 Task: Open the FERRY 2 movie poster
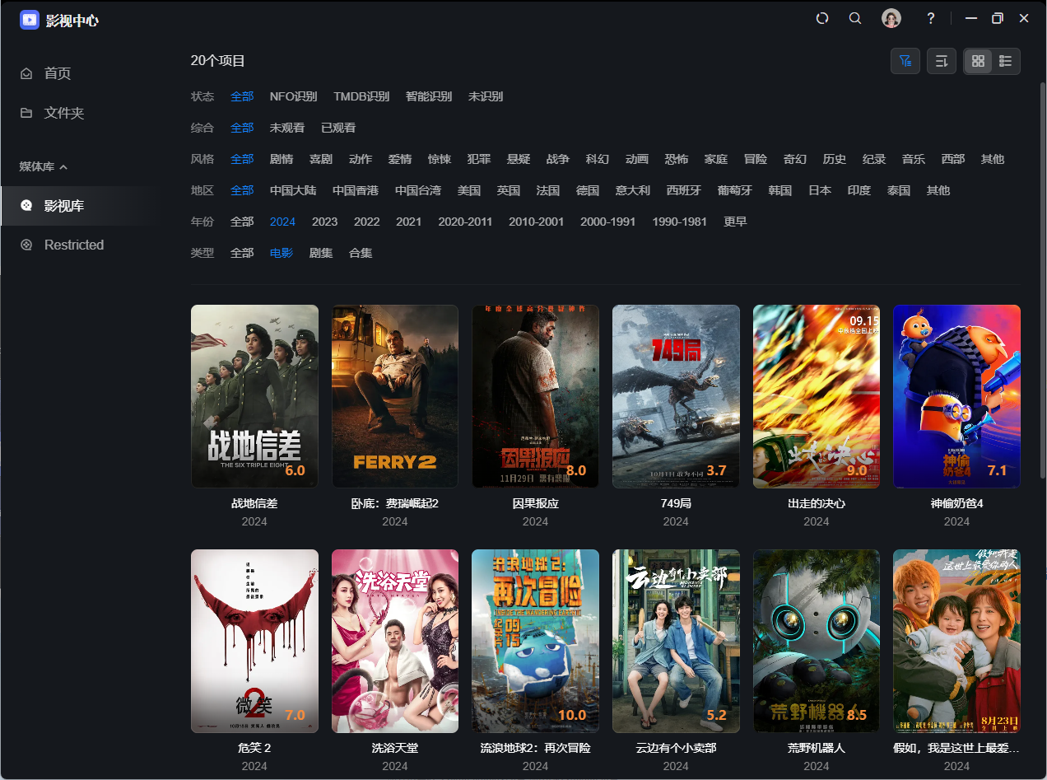tap(395, 396)
